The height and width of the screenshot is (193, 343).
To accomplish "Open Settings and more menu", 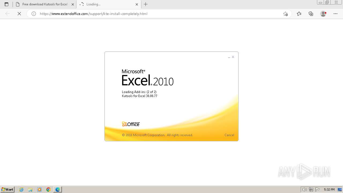I will pyautogui.click(x=335, y=14).
